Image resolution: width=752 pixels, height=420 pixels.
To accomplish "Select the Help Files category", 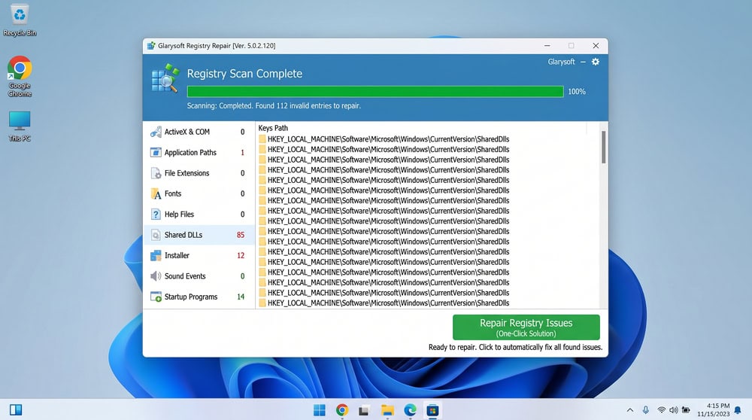I will (199, 215).
